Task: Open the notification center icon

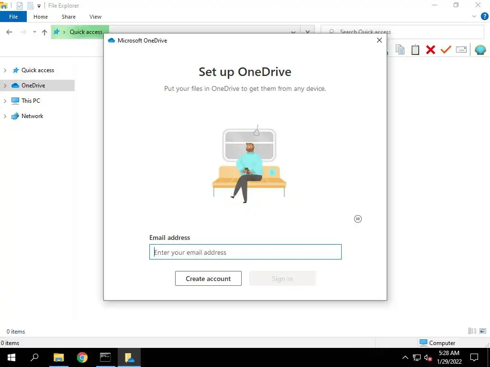Action: (474, 357)
